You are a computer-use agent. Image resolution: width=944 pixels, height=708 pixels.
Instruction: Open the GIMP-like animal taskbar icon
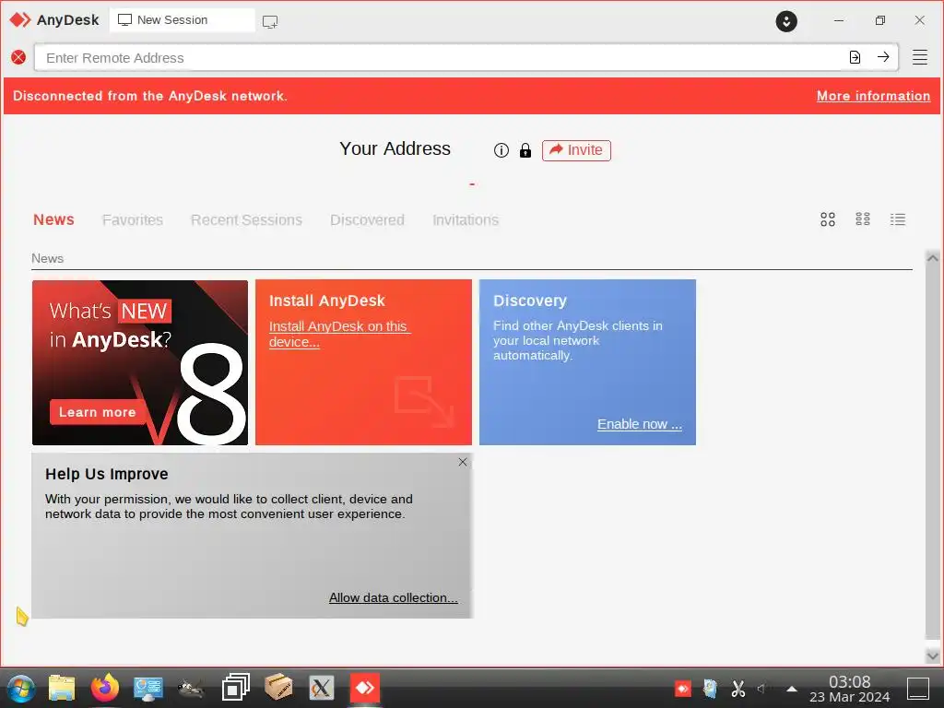192,688
